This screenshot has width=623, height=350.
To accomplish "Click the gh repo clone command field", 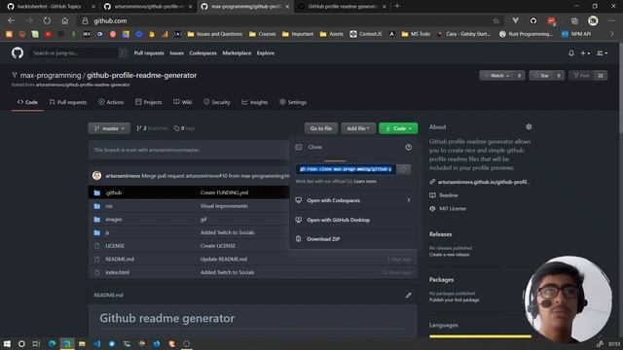I will [x=346, y=169].
